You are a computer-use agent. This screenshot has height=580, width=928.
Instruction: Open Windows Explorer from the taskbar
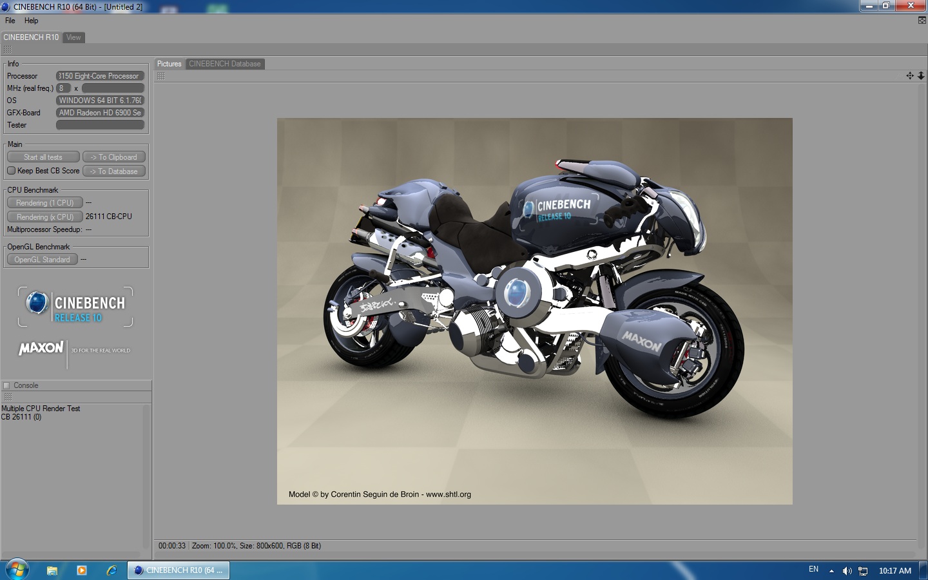52,570
